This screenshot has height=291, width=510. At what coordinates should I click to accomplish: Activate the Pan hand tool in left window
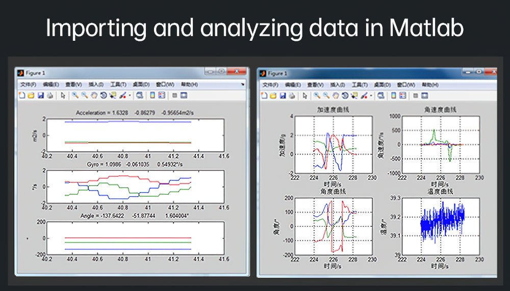(x=93, y=95)
